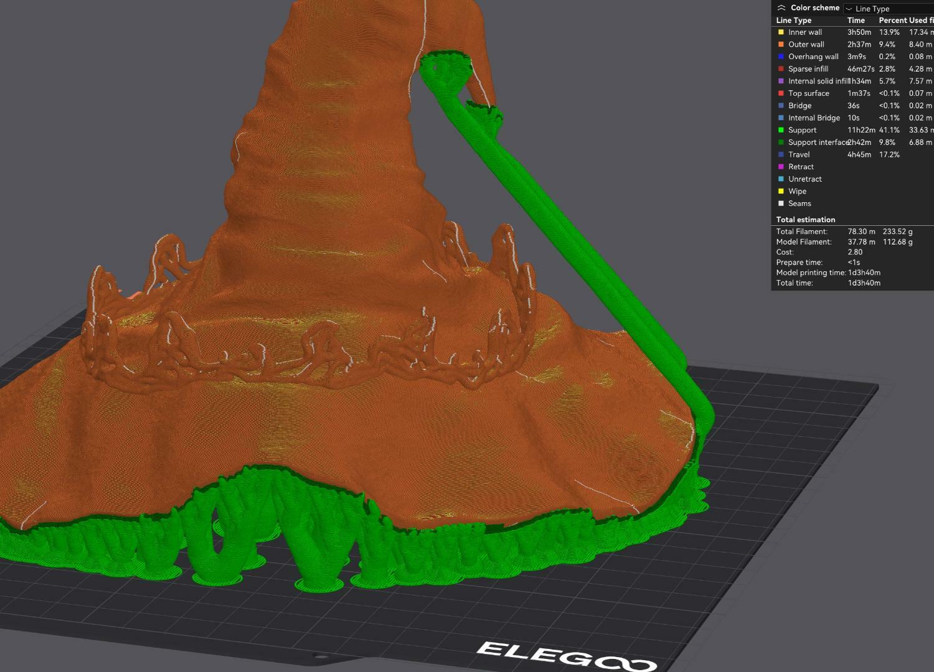The image size is (934, 672).
Task: Click the magenta Retract legend square
Action: [x=781, y=167]
